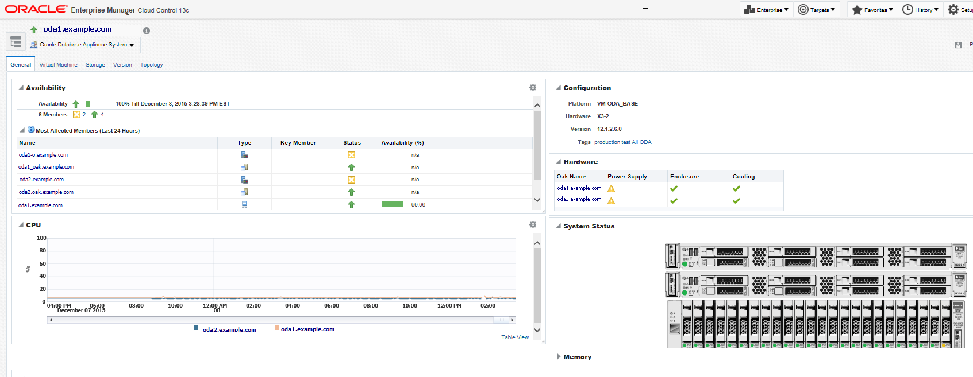Click Enclosure checkmark for oda1.example.com
This screenshot has width=973, height=377.
point(674,188)
